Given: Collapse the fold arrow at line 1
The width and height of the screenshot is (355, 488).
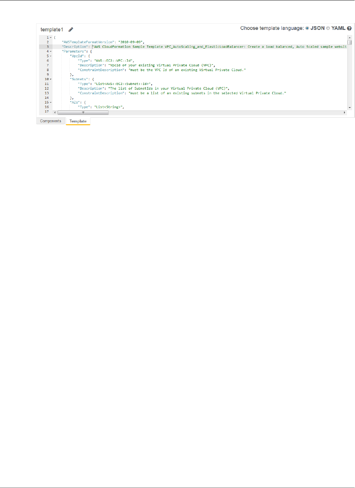Looking at the screenshot, I should tap(51, 38).
